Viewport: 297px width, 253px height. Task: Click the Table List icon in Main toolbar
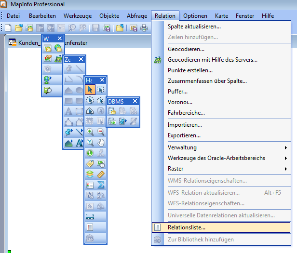pos(90,227)
